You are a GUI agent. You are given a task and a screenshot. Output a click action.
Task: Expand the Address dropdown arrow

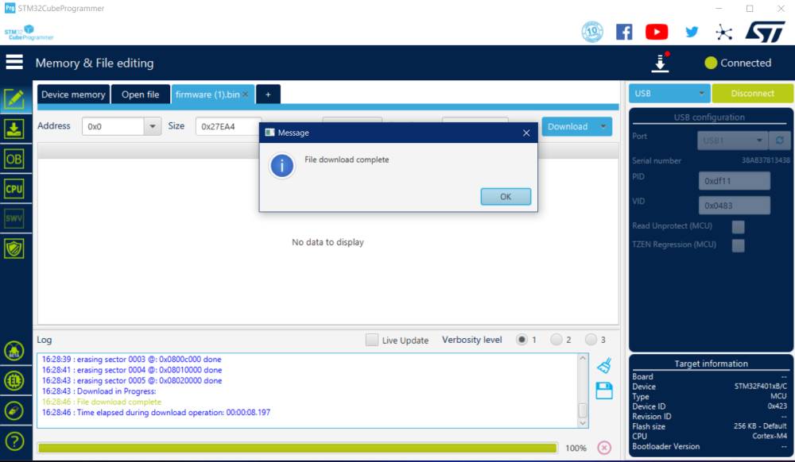tap(152, 126)
